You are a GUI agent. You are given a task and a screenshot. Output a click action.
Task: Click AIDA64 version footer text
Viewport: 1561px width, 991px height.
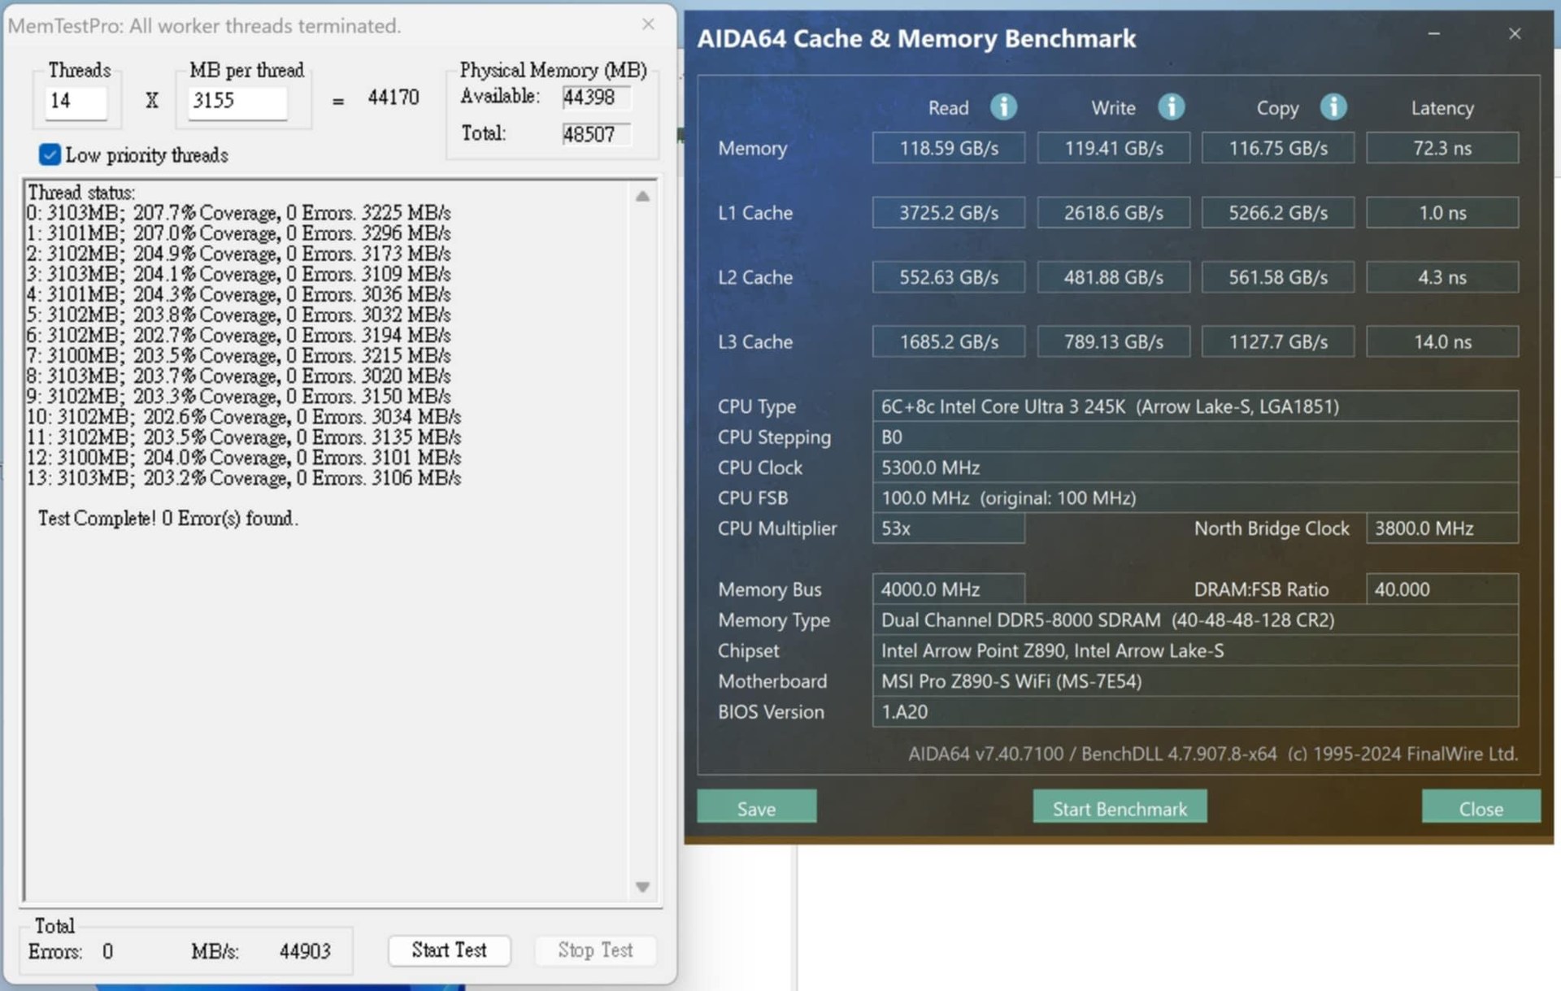pyautogui.click(x=1212, y=754)
